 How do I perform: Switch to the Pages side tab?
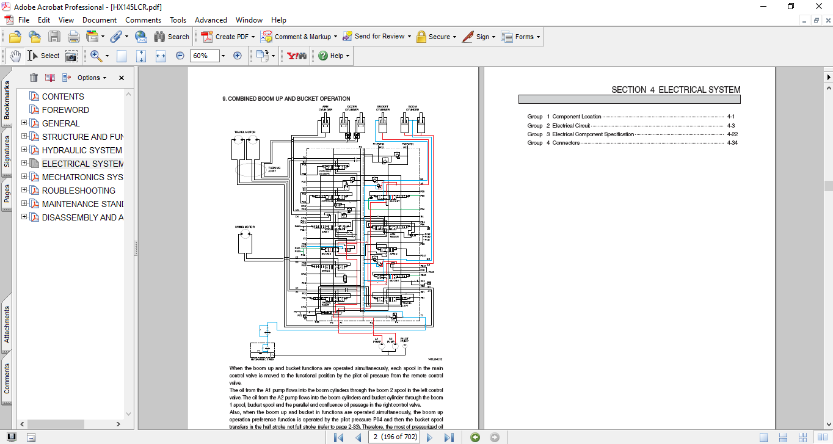7,193
